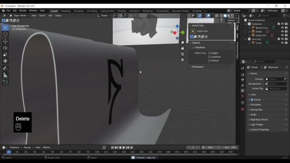Select the Select Box tool in toolbar
Viewport: 290px width, 163px height.
[5, 28]
